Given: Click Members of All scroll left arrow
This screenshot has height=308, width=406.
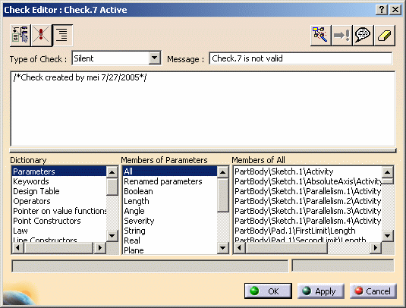Looking at the screenshot, I should [x=239, y=248].
